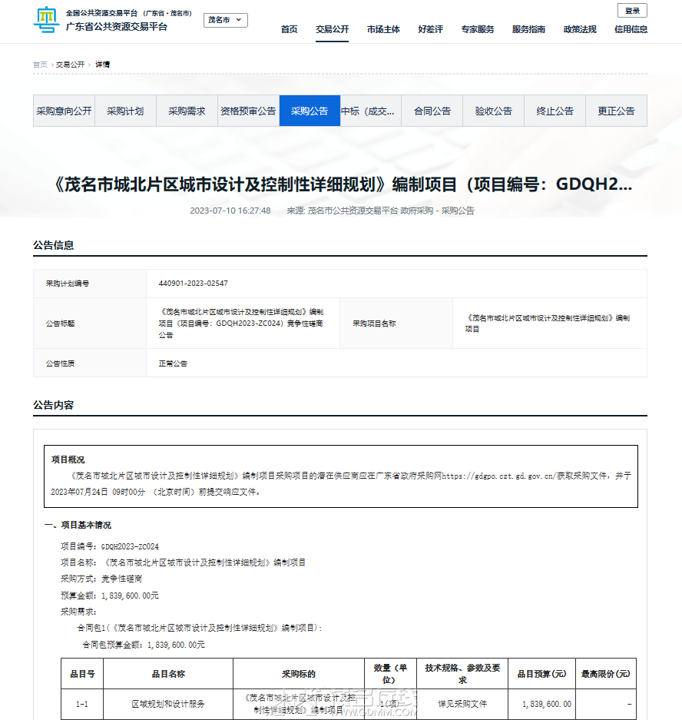Open 服务指南 navigation item
This screenshot has height=720, width=682.
(x=528, y=29)
